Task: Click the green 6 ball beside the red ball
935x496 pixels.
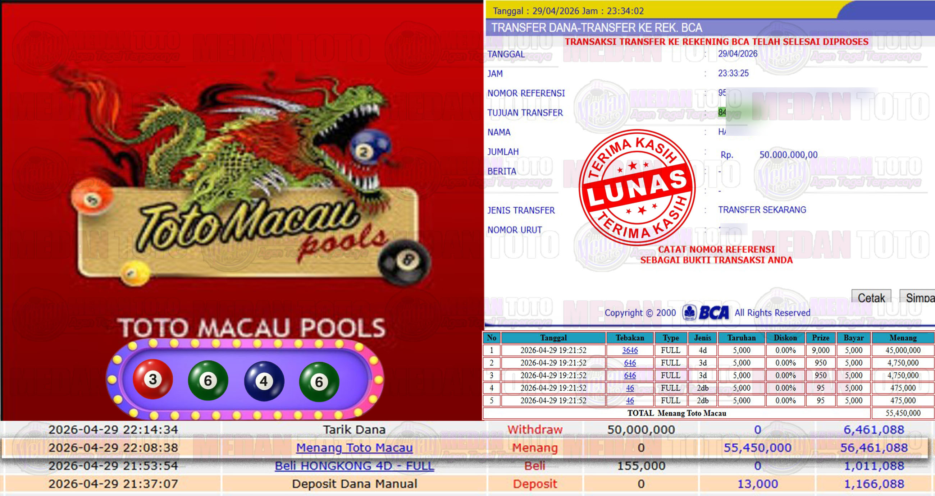Action: (x=208, y=381)
